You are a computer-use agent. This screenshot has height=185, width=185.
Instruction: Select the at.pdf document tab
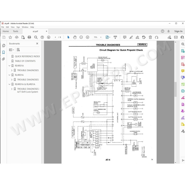[35, 31]
